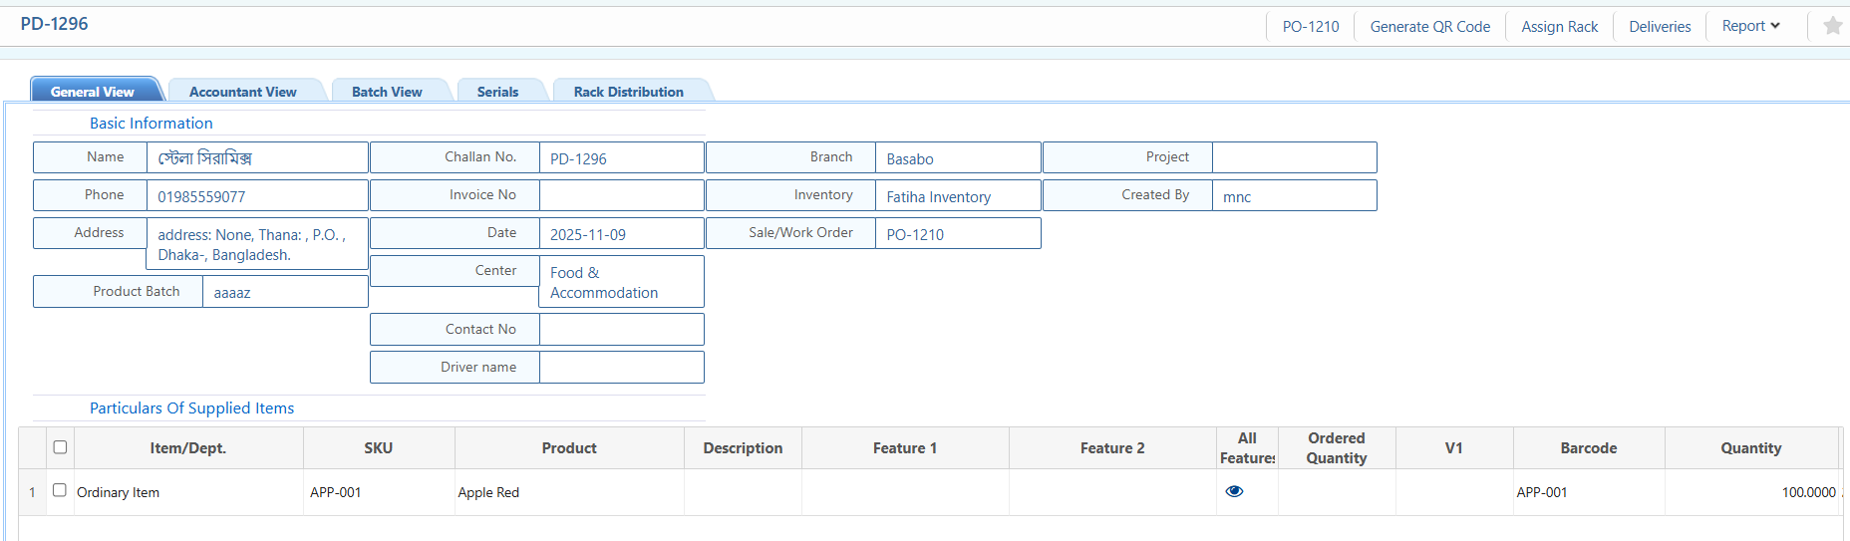Click phone number 01985559077
The width and height of the screenshot is (1850, 541).
coord(201,196)
